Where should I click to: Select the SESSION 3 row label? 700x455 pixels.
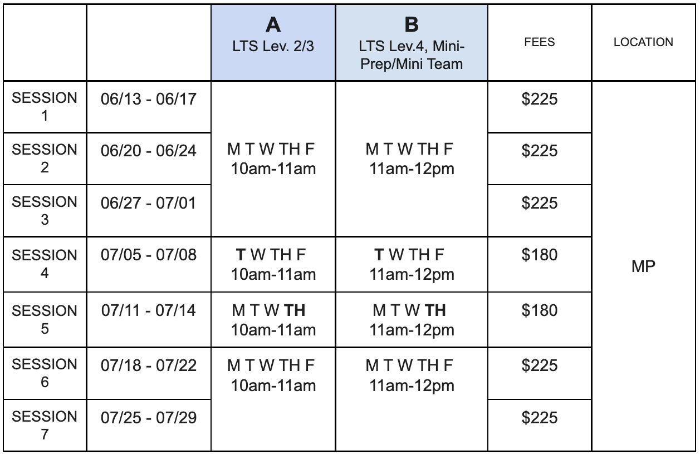(45, 210)
